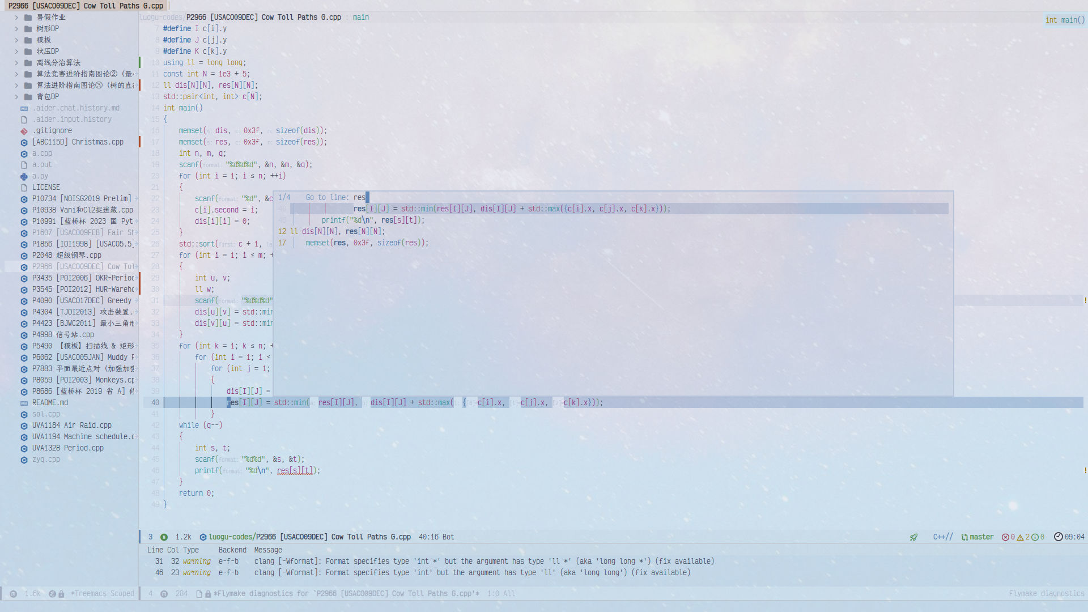Click the red error count icon
The width and height of the screenshot is (1088, 612).
point(1005,537)
